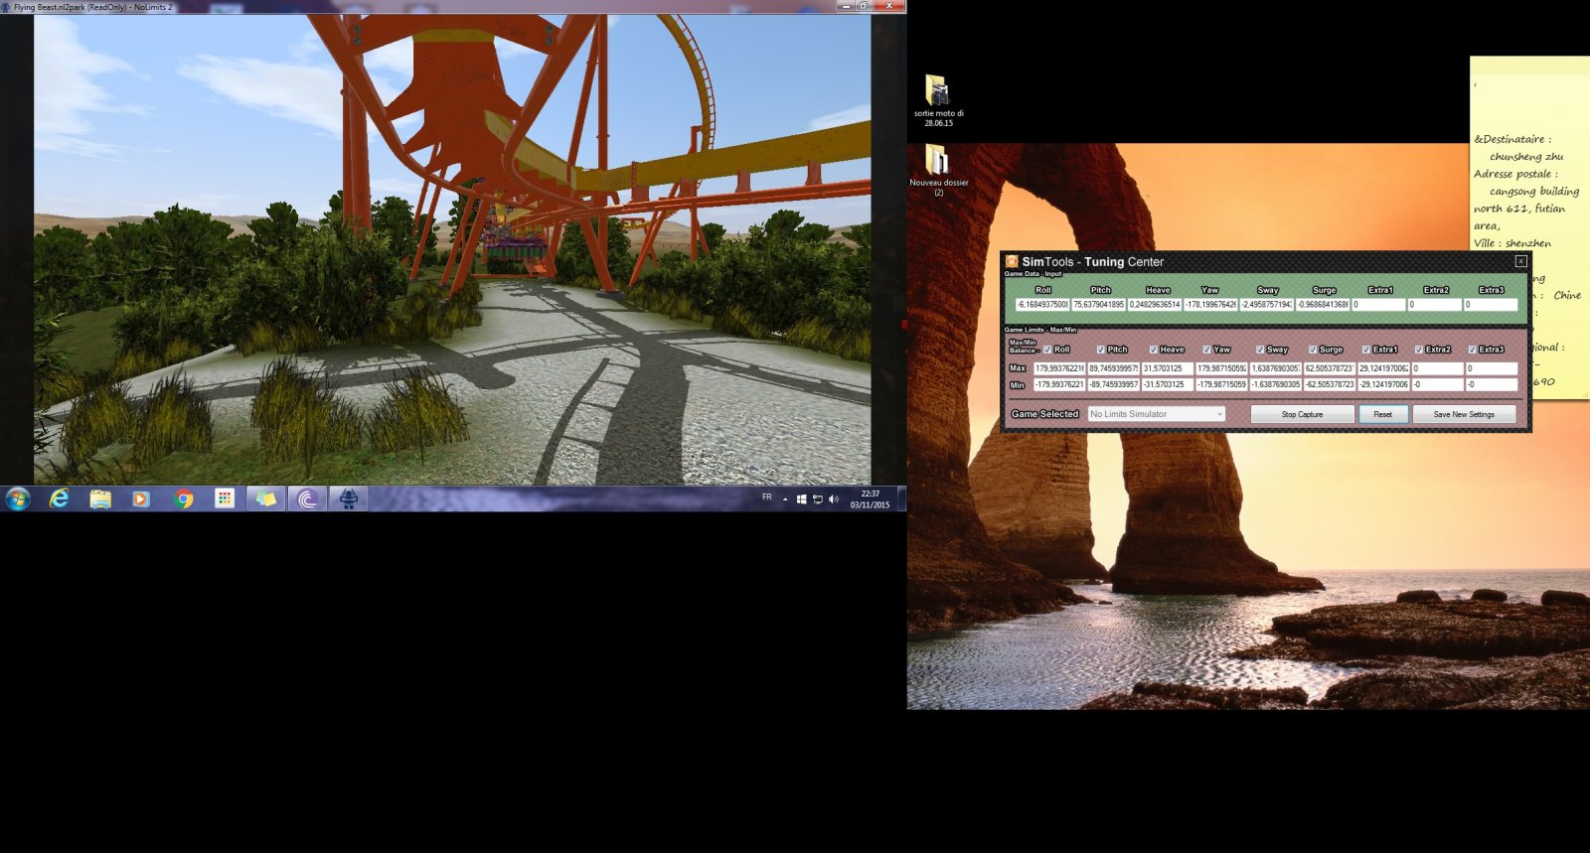The width and height of the screenshot is (1590, 853).
Task: Click the Extra1 Min limit field
Action: pyautogui.click(x=1383, y=384)
